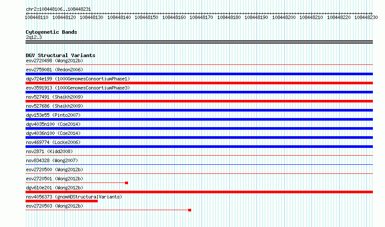Click the blue bar of esv2759081
Viewport: 385px width, 227px height.
tap(199, 74)
